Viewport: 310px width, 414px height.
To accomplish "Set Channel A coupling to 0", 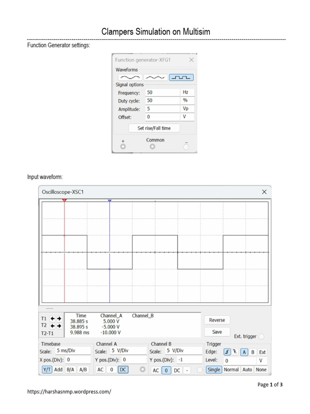I will (111, 370).
